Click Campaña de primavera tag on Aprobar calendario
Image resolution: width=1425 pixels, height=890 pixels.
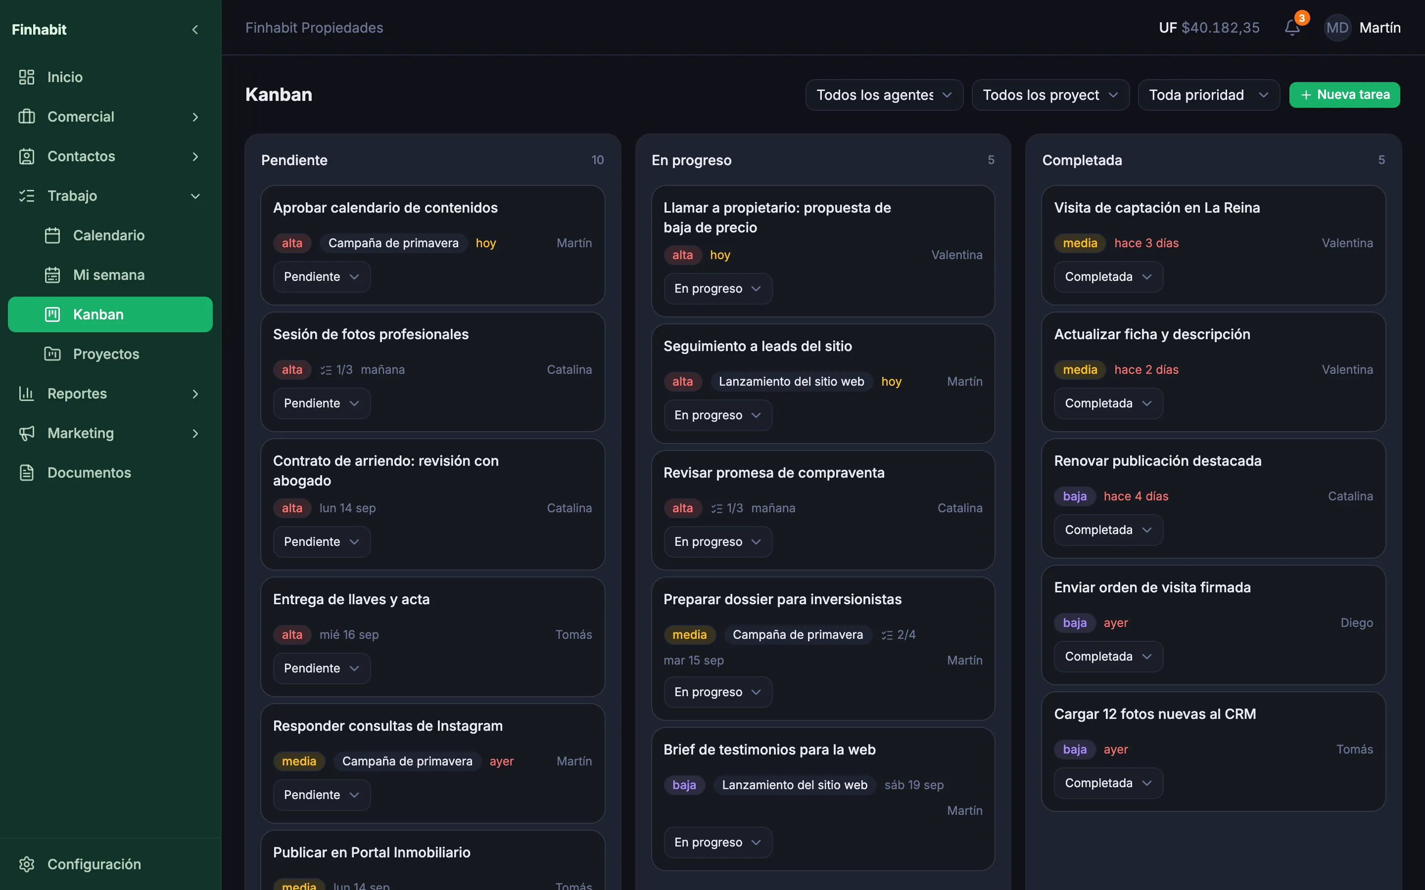(x=393, y=243)
